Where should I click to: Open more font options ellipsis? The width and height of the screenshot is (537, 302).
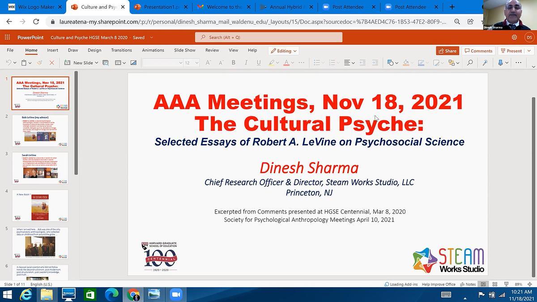301,63
